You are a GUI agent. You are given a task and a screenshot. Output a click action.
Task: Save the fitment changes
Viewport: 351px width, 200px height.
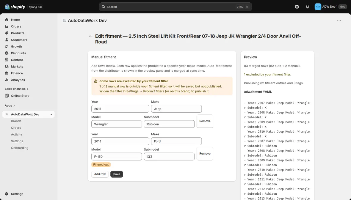pyautogui.click(x=117, y=174)
